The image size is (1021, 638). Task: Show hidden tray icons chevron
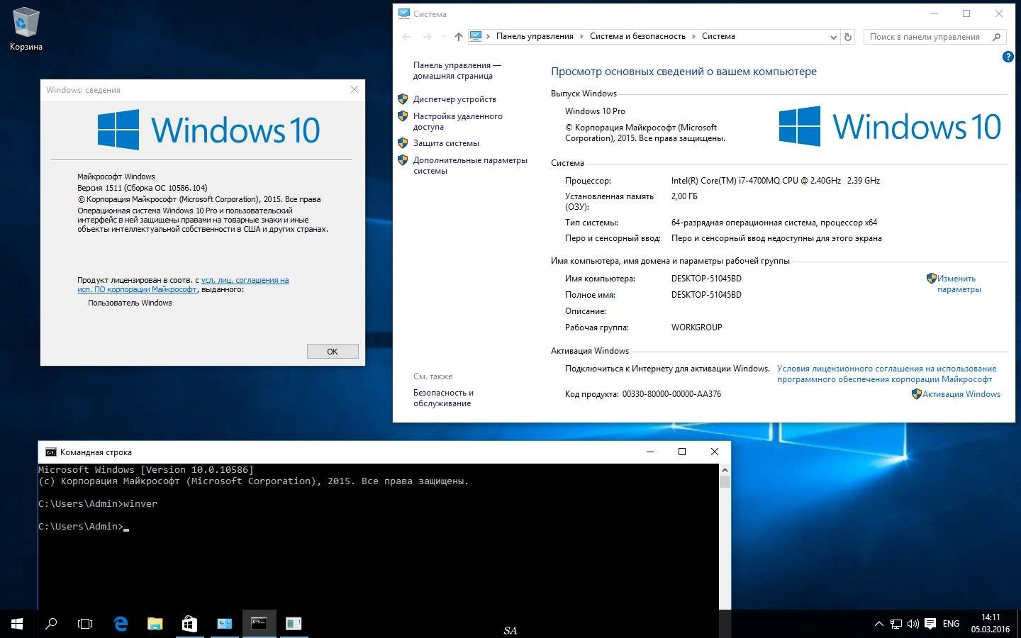point(878,624)
